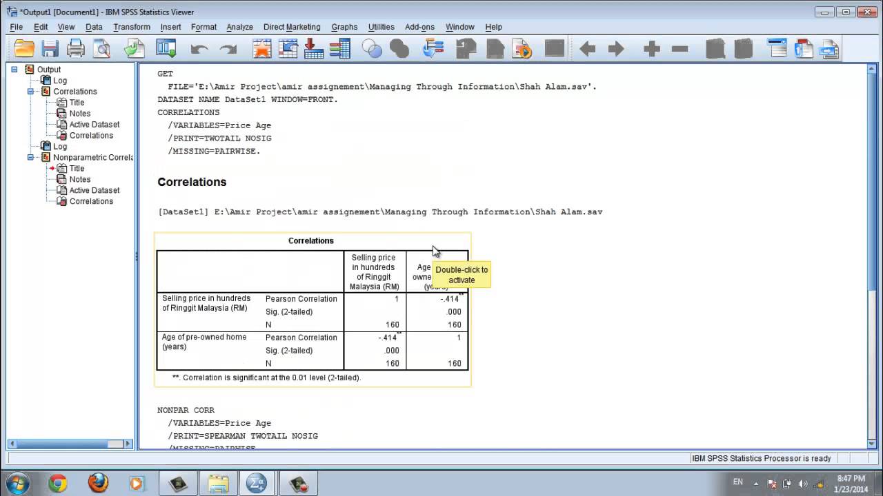Save the output with the floppy disk icon
The height and width of the screenshot is (496, 883).
[x=50, y=48]
